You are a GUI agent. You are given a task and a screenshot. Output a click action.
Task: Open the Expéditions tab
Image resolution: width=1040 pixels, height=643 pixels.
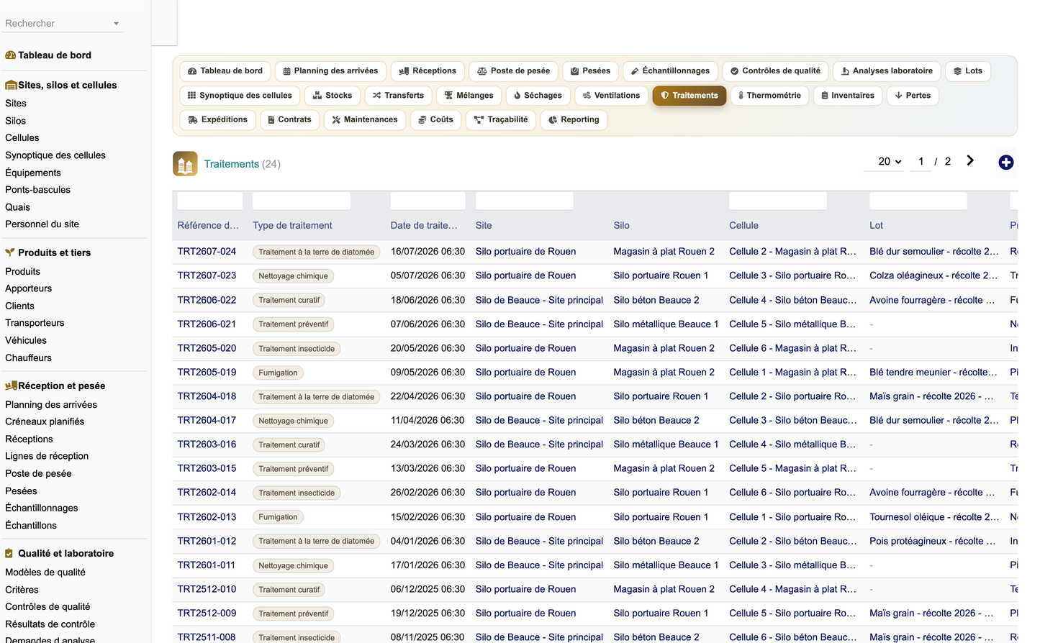[x=217, y=120]
